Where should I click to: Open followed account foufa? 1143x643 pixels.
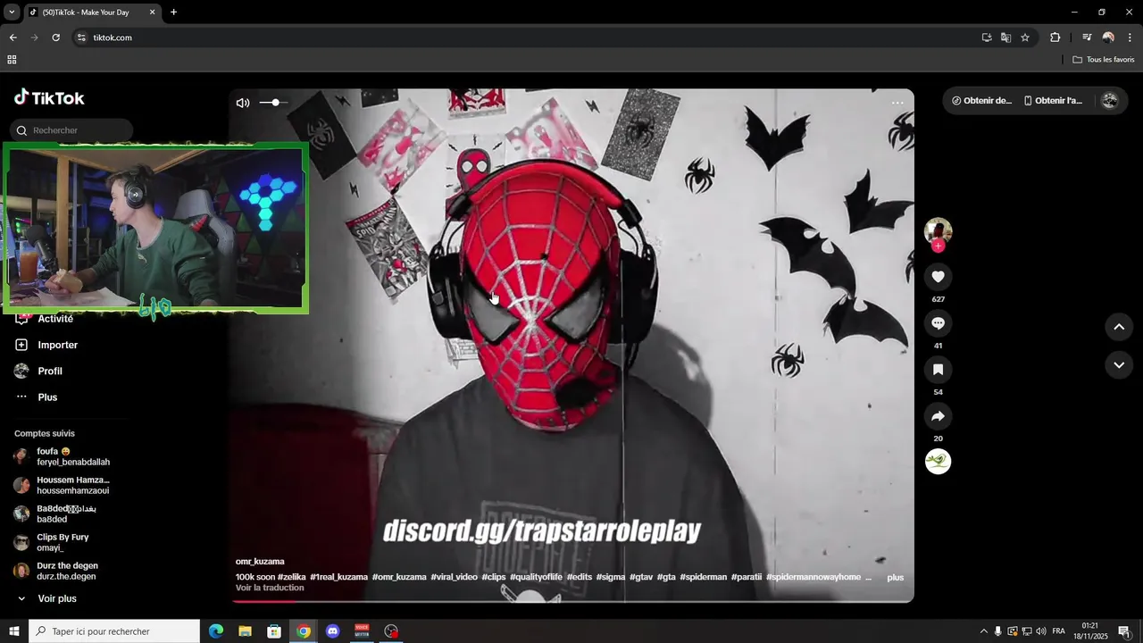click(63, 456)
